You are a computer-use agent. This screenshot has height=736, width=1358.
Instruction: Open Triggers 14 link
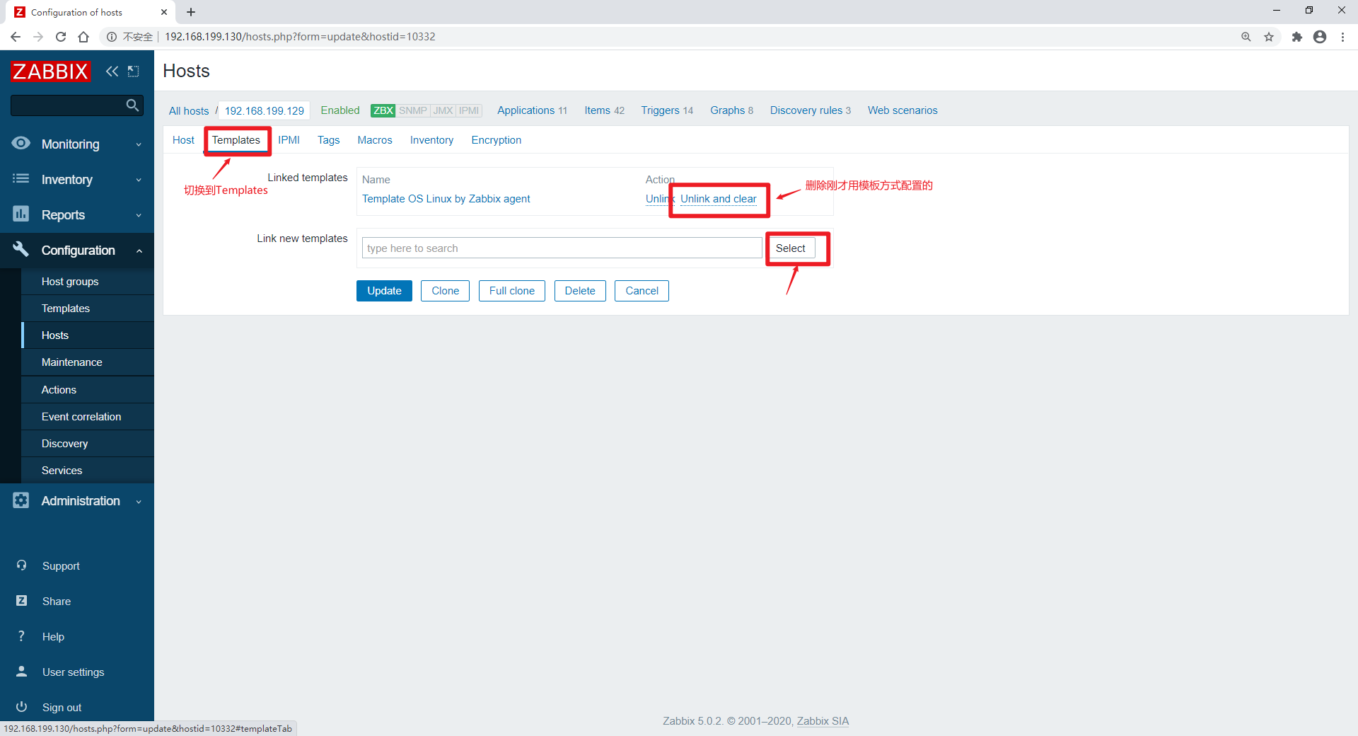[667, 110]
